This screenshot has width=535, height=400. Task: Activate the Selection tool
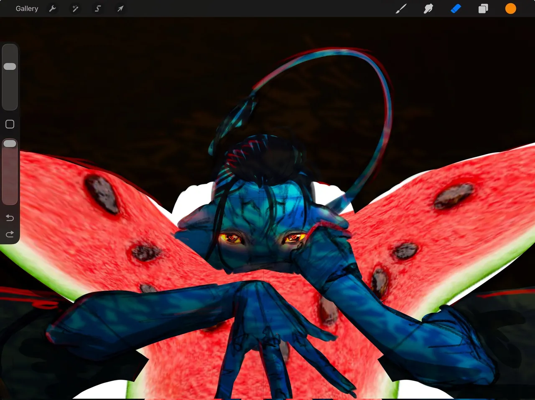pos(98,8)
